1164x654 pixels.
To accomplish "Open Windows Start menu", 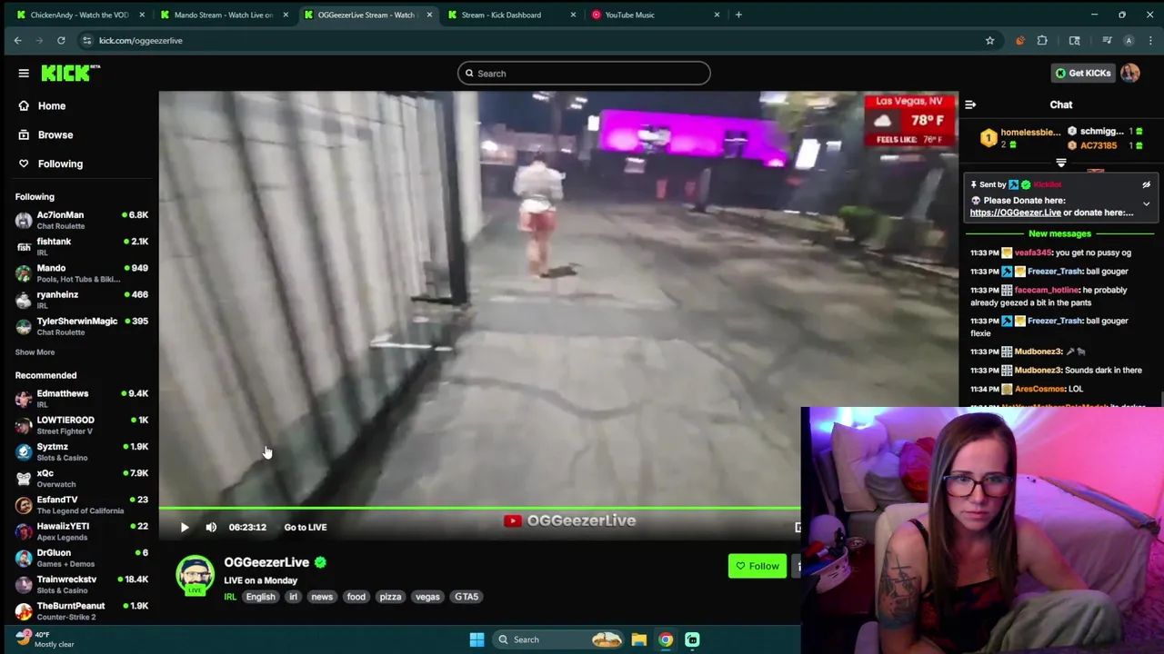I will click(477, 639).
